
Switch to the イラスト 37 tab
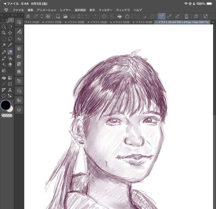coord(52,22)
